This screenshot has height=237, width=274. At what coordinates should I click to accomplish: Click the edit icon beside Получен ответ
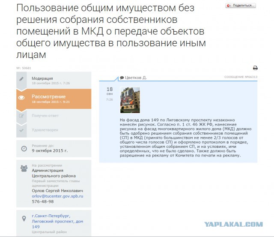(x=21, y=116)
